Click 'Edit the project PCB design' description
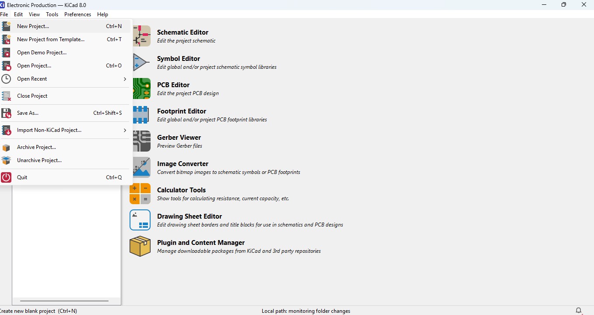Viewport: 594px width, 315px height. click(x=188, y=93)
